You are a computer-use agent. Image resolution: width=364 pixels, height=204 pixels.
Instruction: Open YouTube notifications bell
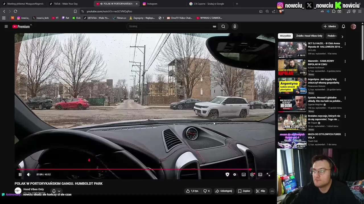(344, 26)
